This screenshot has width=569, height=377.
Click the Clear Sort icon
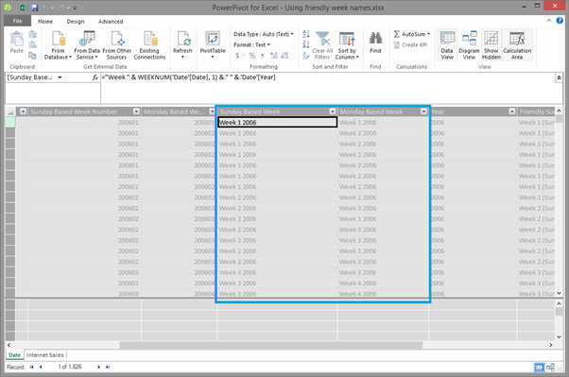[x=306, y=56]
